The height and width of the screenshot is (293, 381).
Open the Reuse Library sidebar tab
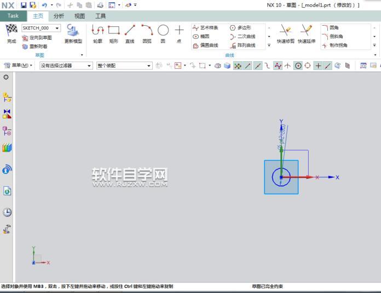[7, 148]
